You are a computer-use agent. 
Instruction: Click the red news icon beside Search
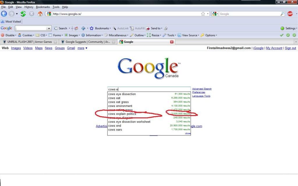[x=76, y=28]
